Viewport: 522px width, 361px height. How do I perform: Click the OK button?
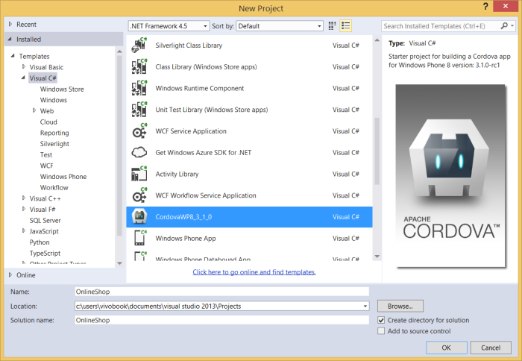pos(447,348)
